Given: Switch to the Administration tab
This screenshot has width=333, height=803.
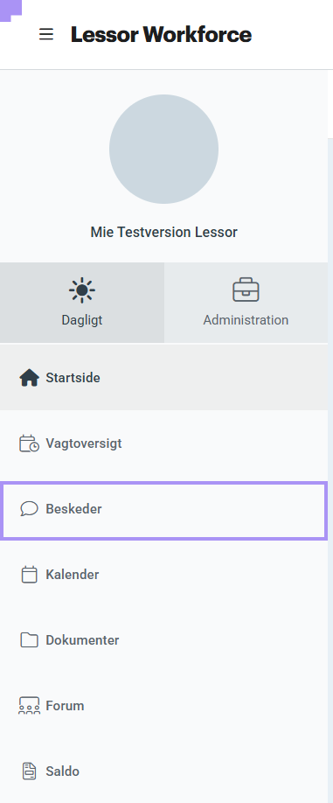Looking at the screenshot, I should pyautogui.click(x=246, y=303).
